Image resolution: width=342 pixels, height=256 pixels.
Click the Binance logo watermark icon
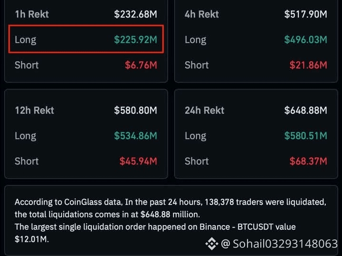click(211, 244)
